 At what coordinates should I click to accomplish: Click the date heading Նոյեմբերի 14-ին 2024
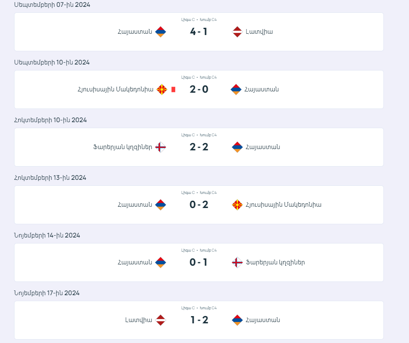(x=47, y=235)
